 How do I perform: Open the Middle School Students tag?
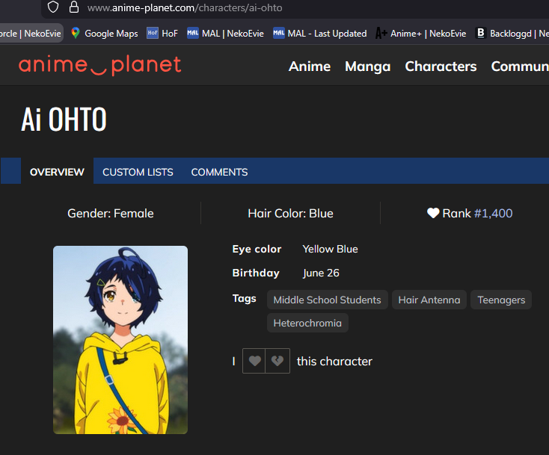(328, 300)
